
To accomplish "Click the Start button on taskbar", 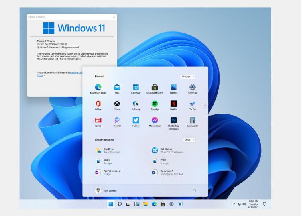I will point(111,204).
